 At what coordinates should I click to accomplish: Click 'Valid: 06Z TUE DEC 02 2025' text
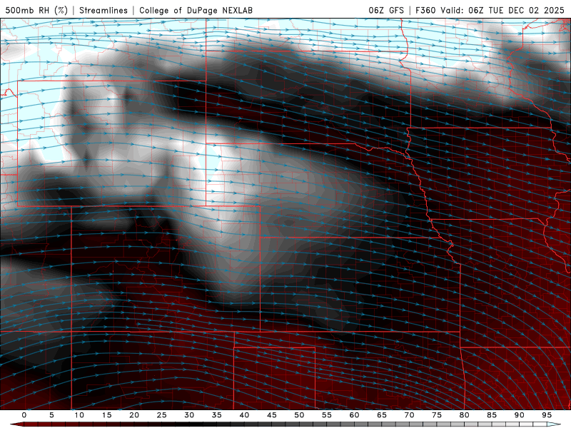pyautogui.click(x=502, y=10)
